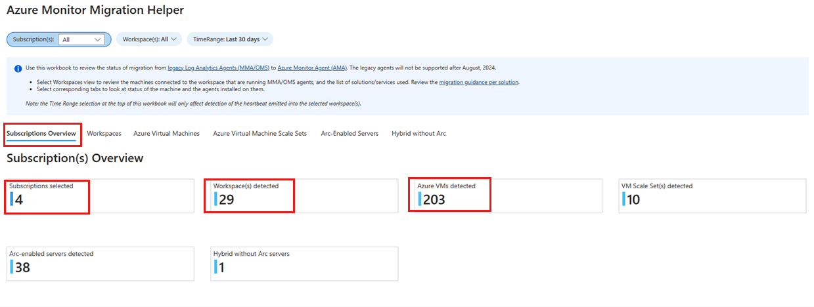Click the blue info icon in banner

tap(18, 68)
